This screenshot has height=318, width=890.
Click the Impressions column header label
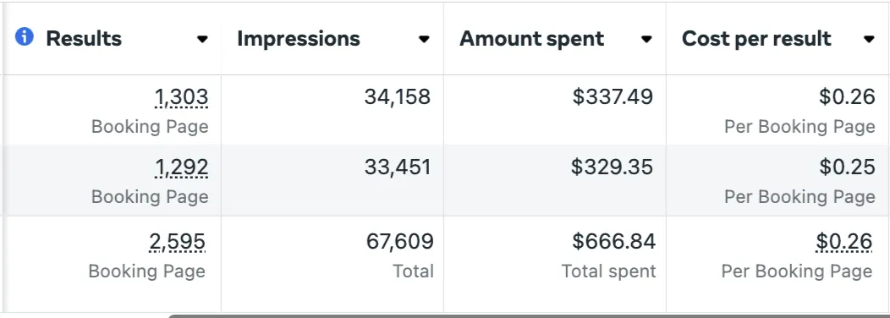pos(299,39)
